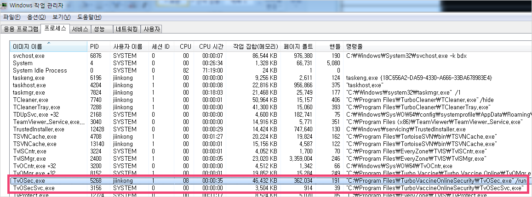Click svchost.exe -k bdx command line

click(x=406, y=56)
